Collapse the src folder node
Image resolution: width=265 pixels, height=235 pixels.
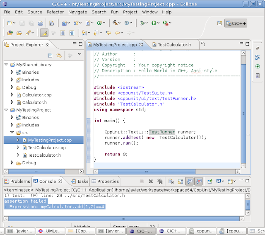coord(12,133)
